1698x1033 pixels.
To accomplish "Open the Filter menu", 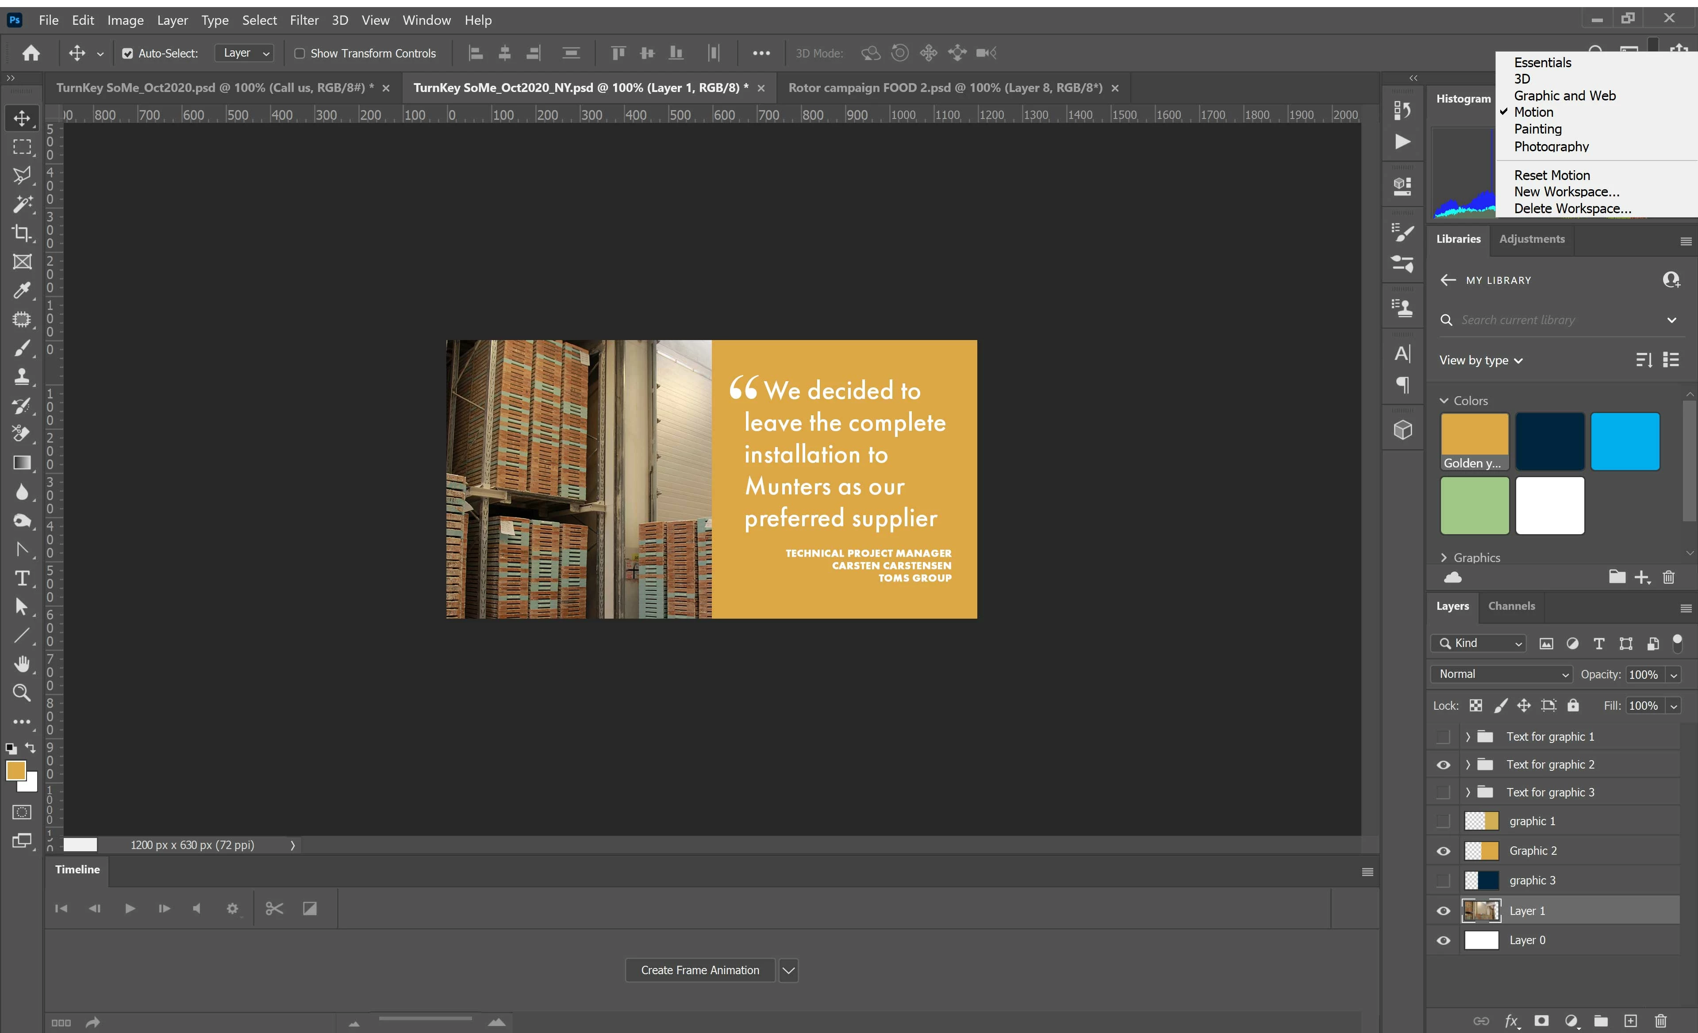I will [x=304, y=20].
